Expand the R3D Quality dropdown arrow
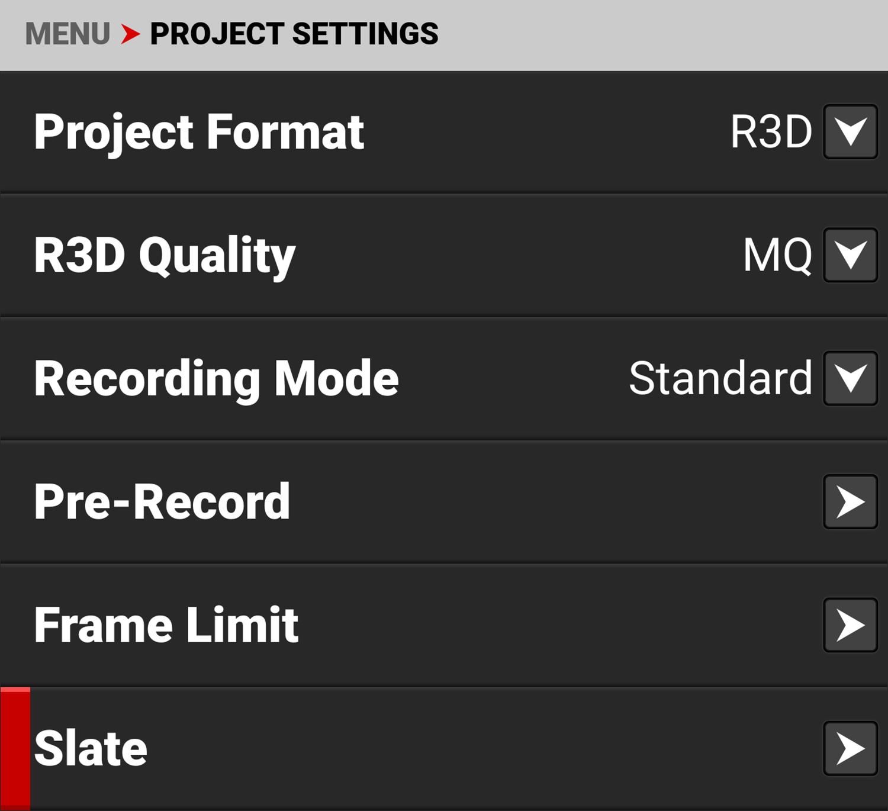888x811 pixels. click(x=850, y=255)
